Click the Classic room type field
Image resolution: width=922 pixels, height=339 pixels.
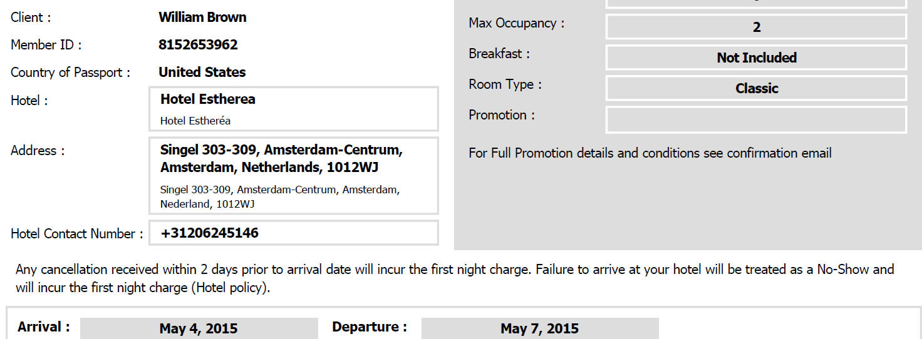coord(756,88)
